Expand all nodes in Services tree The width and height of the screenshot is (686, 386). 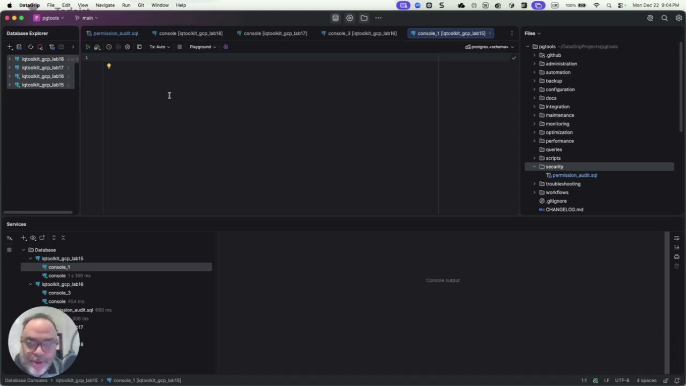point(54,237)
